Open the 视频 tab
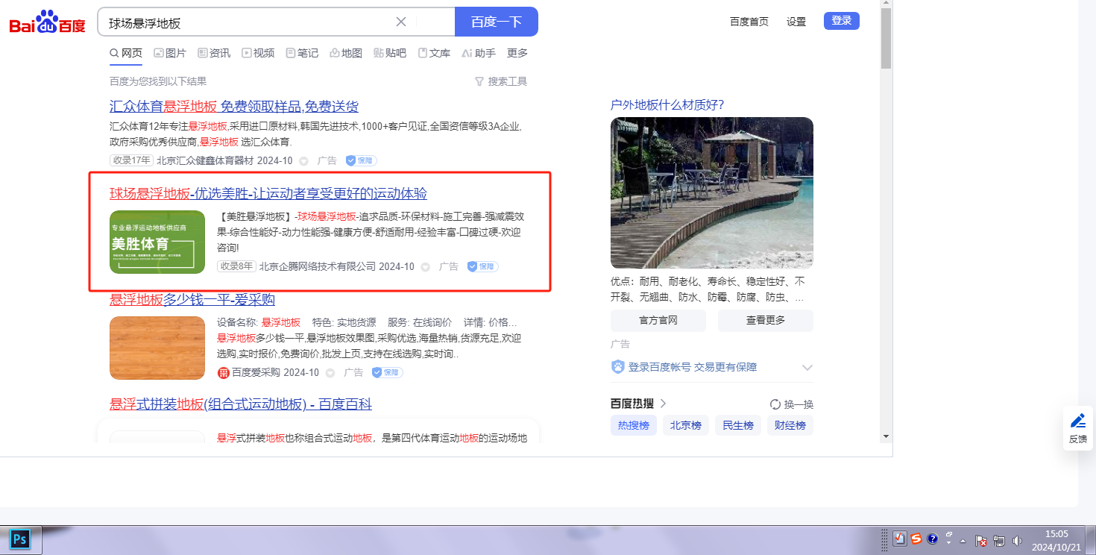Screen dimensions: 1096x555 (258, 53)
